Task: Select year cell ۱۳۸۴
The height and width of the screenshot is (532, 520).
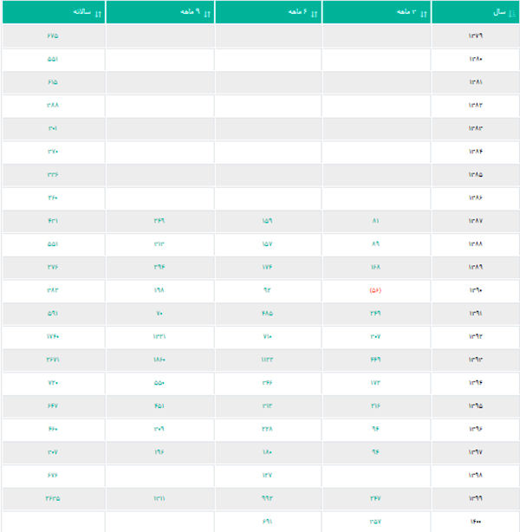Action: point(476,152)
